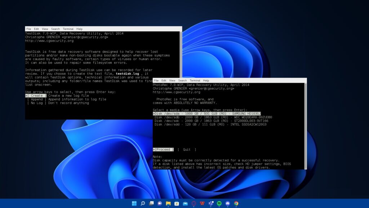The height and width of the screenshot is (208, 369).
Task: Click the TestDisk terminal scrollbar
Action: [181, 54]
